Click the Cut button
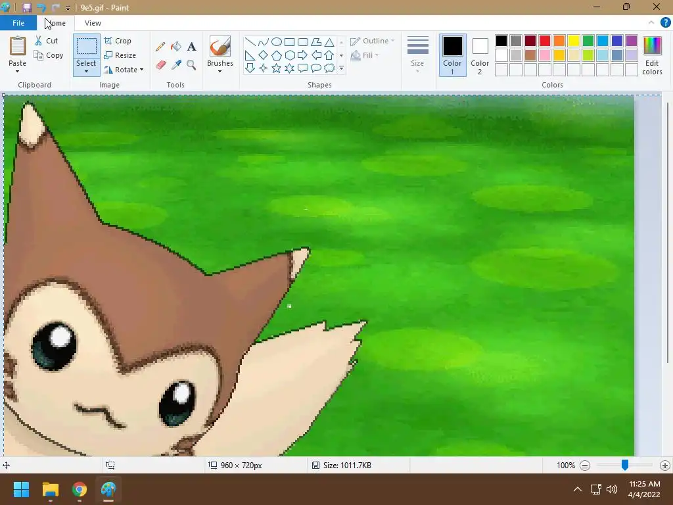The height and width of the screenshot is (505, 673). [47, 41]
